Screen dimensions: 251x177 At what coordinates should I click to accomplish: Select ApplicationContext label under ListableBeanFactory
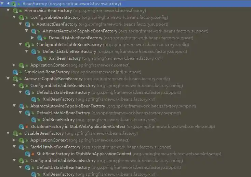coord(49,140)
